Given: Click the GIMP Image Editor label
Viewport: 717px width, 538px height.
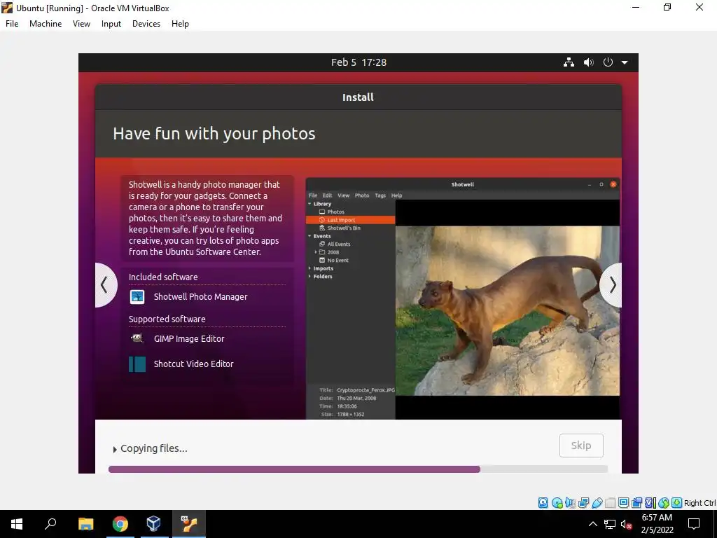Looking at the screenshot, I should pyautogui.click(x=189, y=338).
